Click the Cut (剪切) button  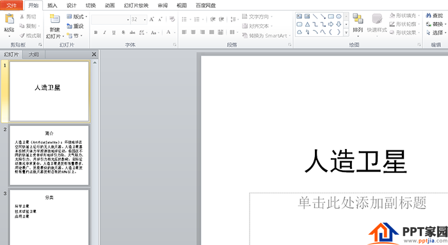tap(28, 17)
